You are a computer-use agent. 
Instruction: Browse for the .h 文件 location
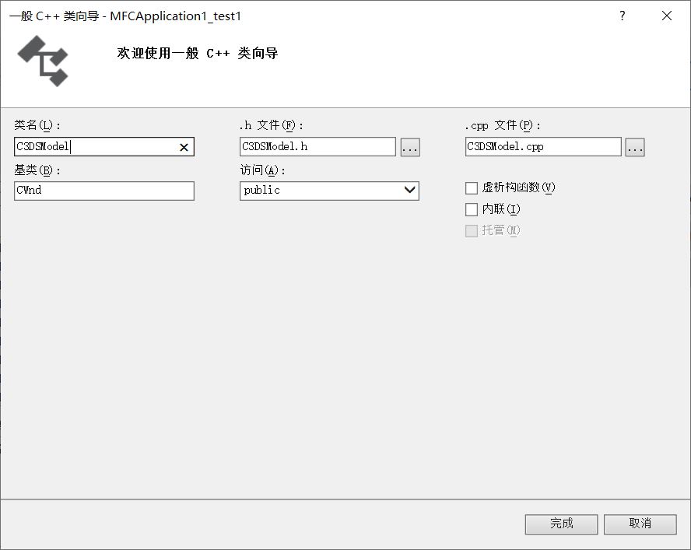pyautogui.click(x=410, y=147)
